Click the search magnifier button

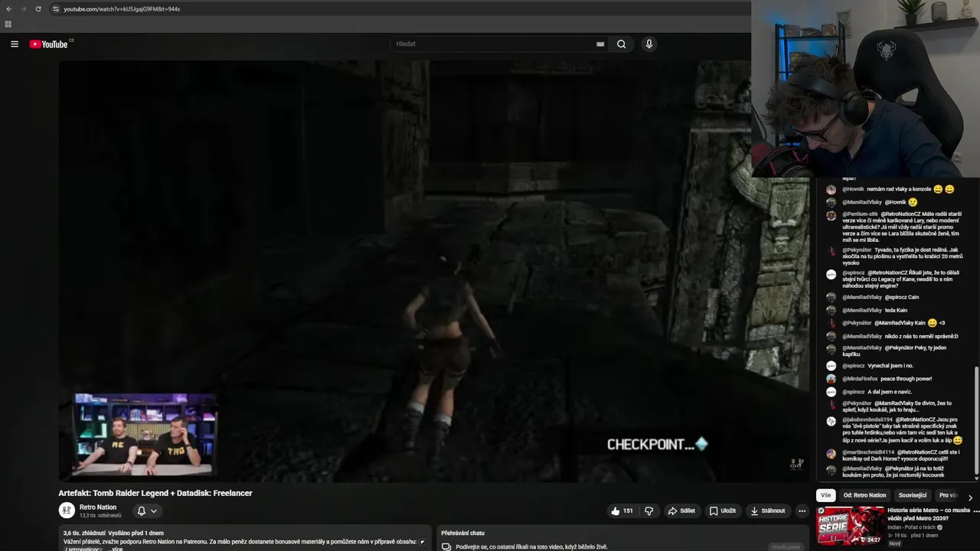point(622,44)
